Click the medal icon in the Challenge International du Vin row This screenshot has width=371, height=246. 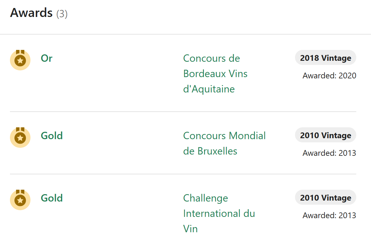[20, 200]
